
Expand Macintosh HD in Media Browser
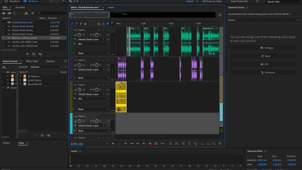click(20, 84)
